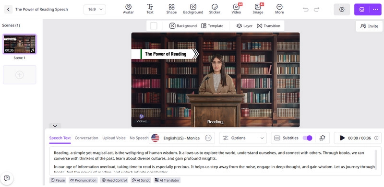
Task: Open the AI Translator
Action: tap(167, 180)
